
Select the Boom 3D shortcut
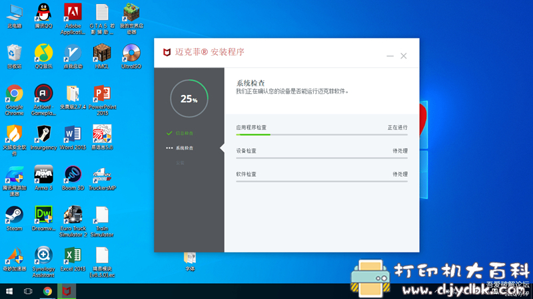(73, 177)
